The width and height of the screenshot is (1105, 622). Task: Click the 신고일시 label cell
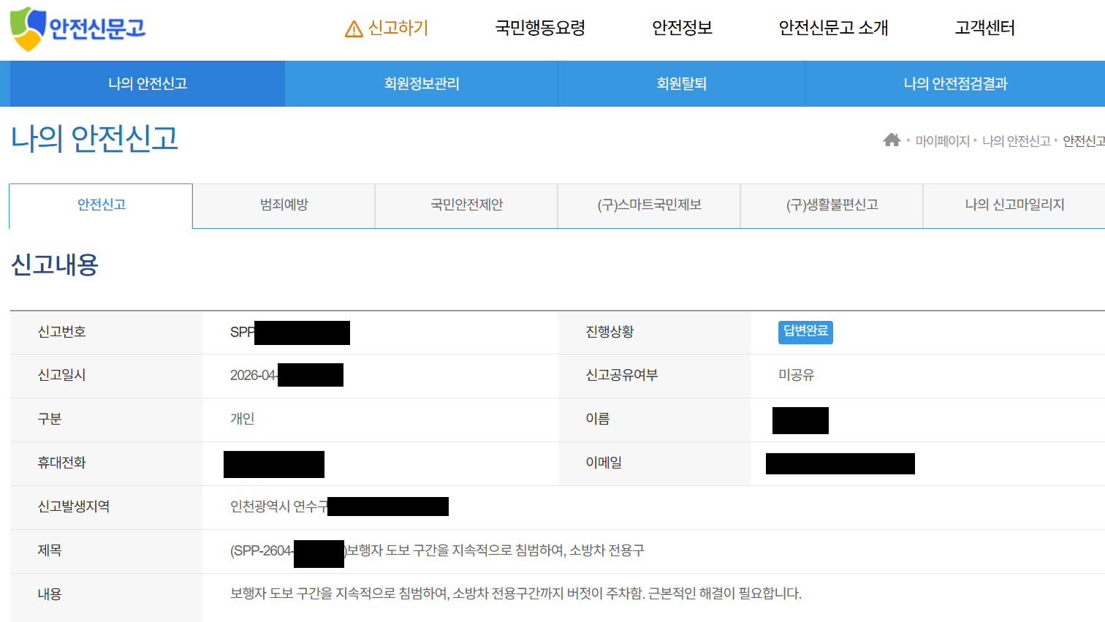click(106, 376)
